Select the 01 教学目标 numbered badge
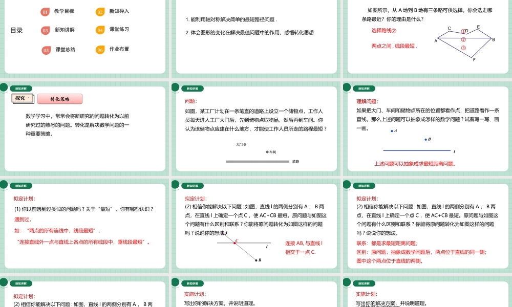 [46, 12]
